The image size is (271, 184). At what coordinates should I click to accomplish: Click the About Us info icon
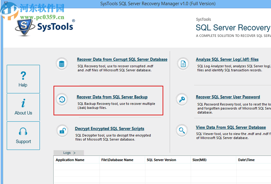coord(23,103)
